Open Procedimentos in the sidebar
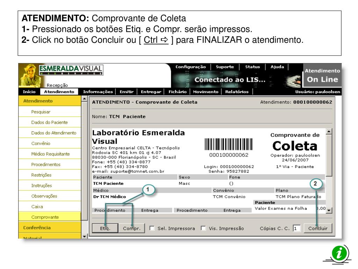 pos(50,165)
